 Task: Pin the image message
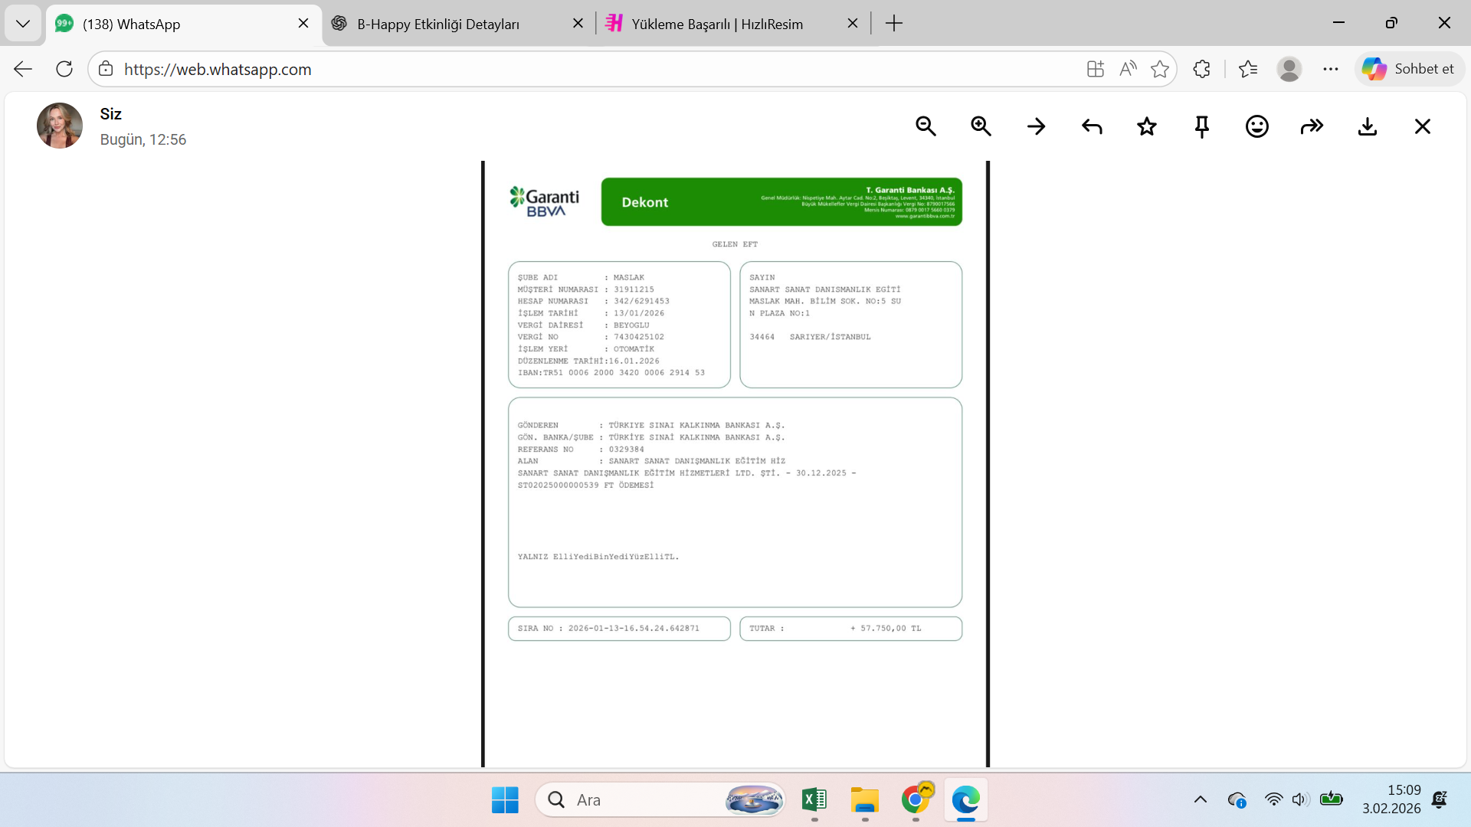[1202, 126]
